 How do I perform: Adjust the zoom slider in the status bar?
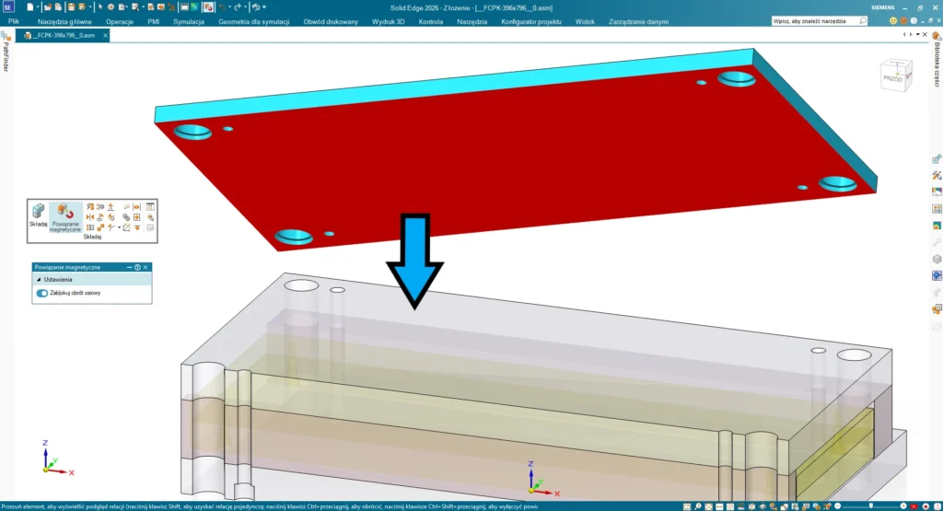point(870,505)
